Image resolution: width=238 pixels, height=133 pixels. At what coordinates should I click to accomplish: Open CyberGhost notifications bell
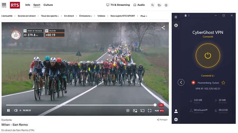coord(185,16)
